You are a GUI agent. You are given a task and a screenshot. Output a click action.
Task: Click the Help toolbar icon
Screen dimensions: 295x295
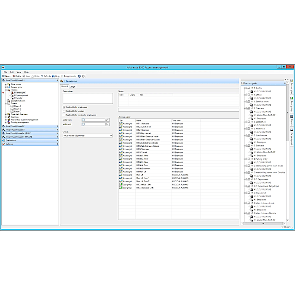point(53,76)
